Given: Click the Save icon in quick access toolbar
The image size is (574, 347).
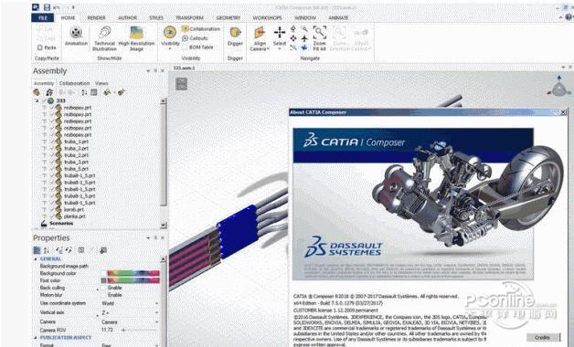Looking at the screenshot, I should (47, 7).
